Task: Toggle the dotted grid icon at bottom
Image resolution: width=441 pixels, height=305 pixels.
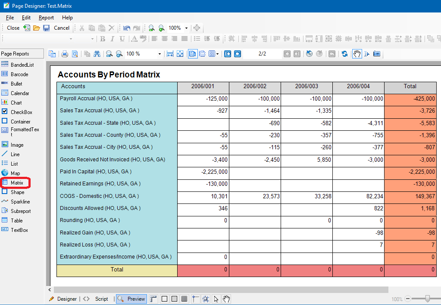Action: point(175,299)
